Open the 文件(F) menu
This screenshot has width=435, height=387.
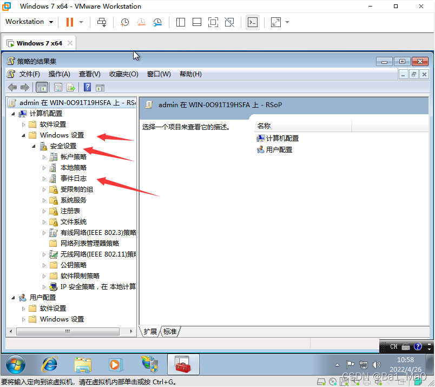[29, 74]
